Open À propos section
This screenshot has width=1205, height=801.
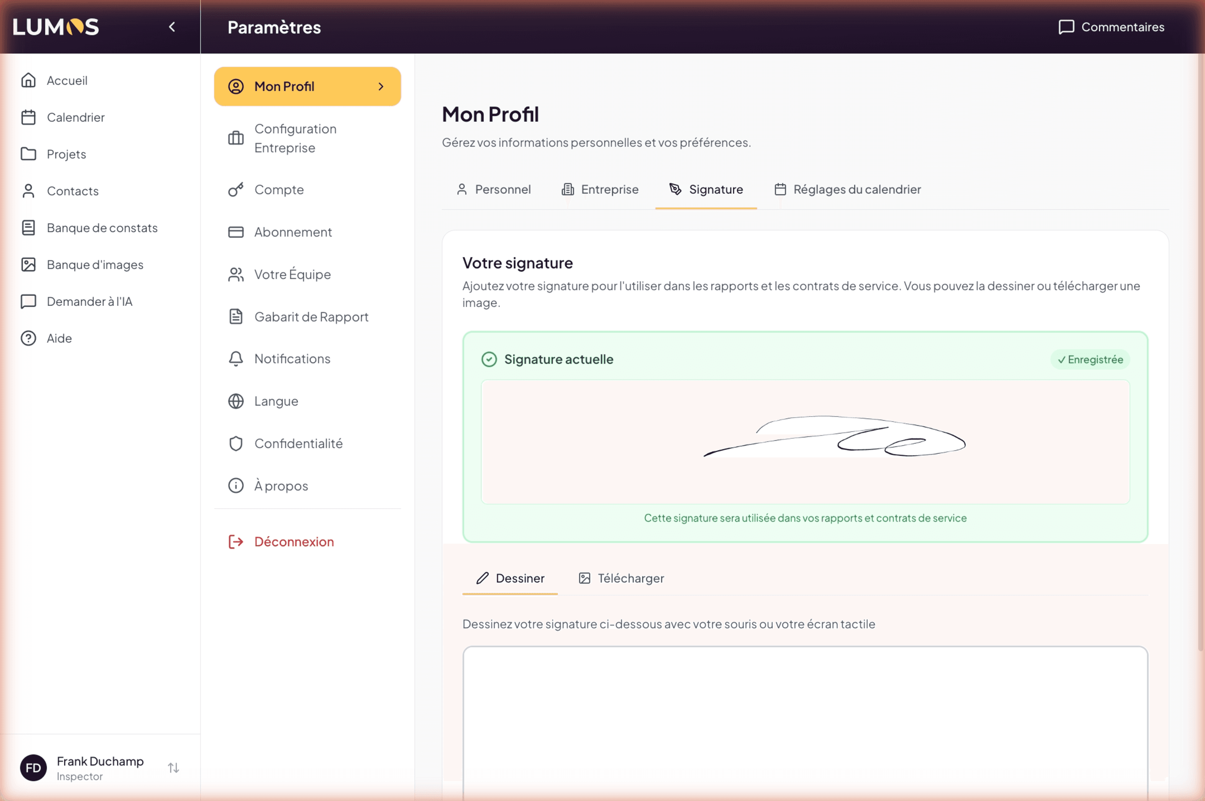tap(308, 485)
